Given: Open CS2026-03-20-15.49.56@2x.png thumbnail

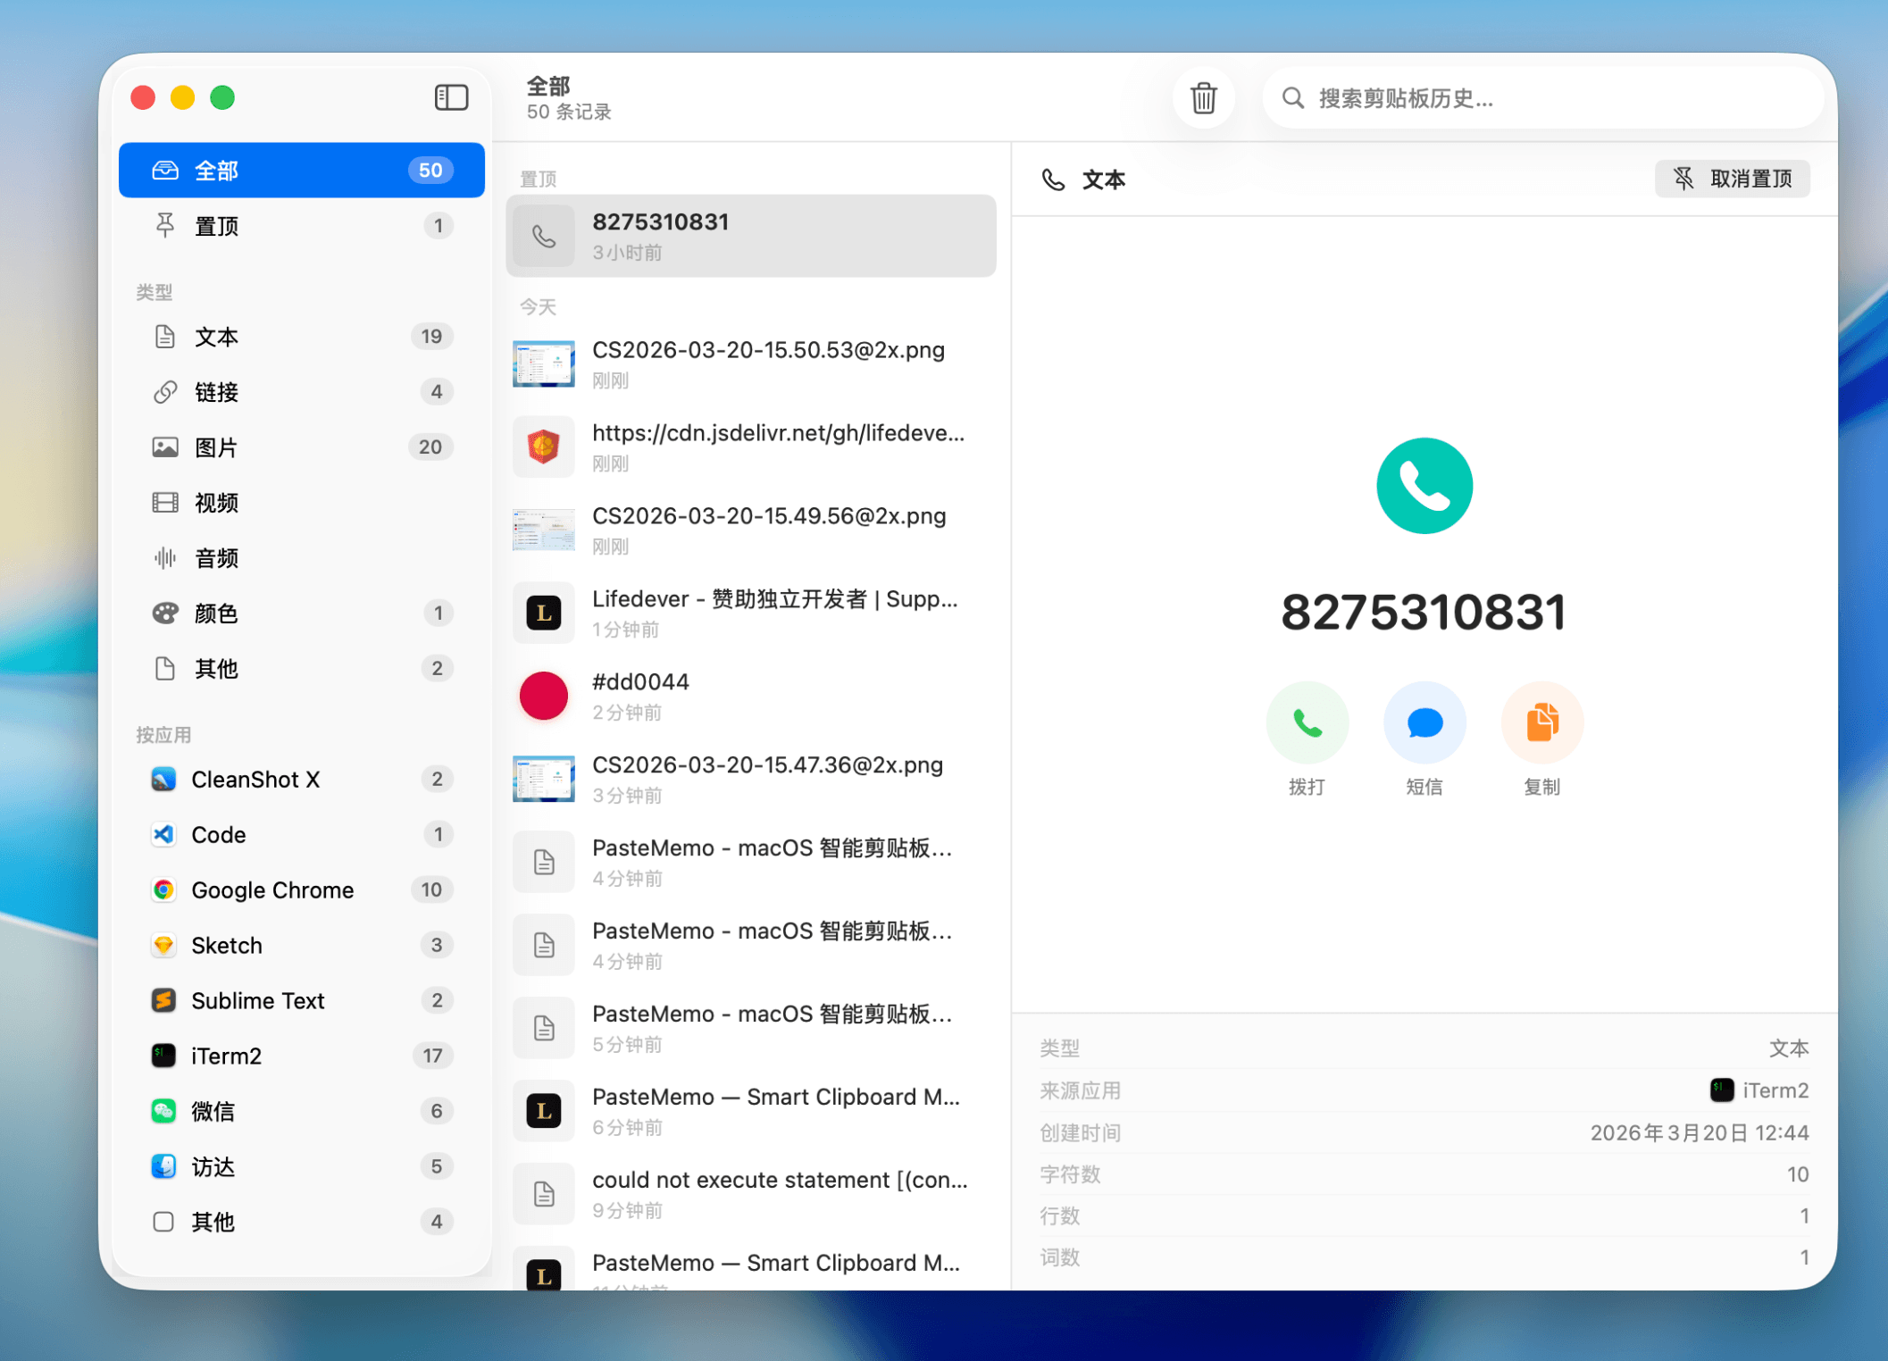Looking at the screenshot, I should point(543,530).
